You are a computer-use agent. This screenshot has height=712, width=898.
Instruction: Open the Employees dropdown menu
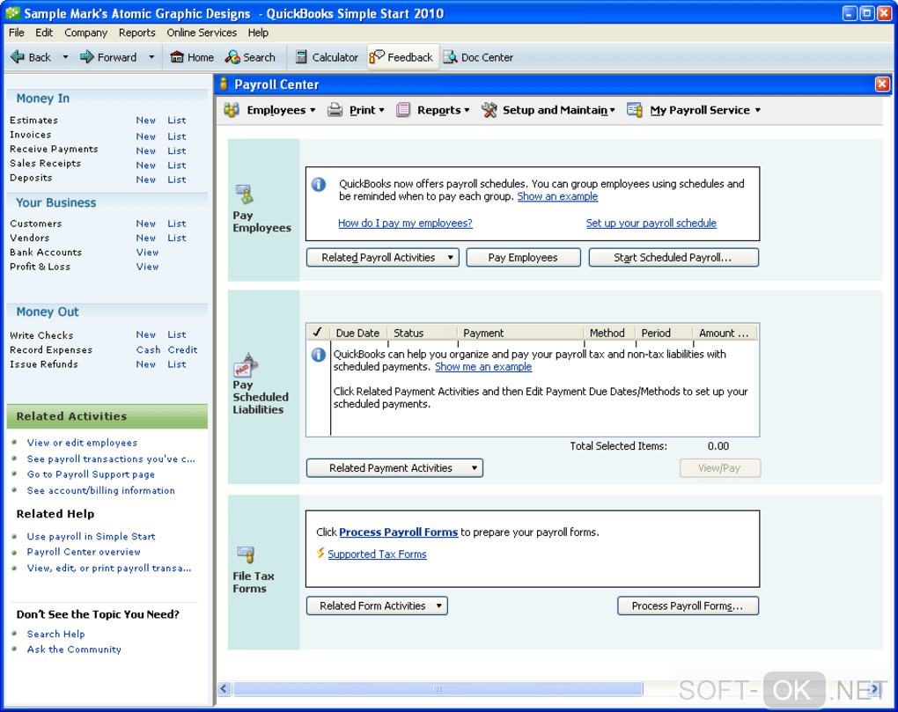tap(281, 110)
